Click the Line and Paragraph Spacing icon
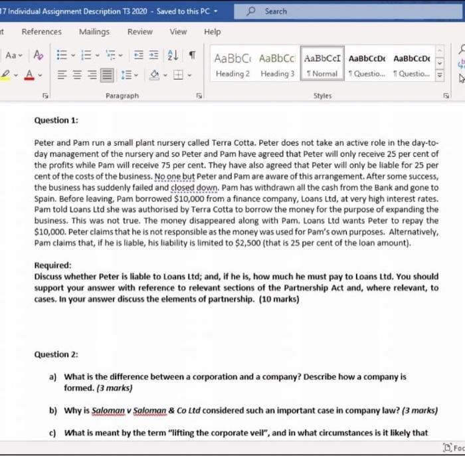 pyautogui.click(x=126, y=74)
